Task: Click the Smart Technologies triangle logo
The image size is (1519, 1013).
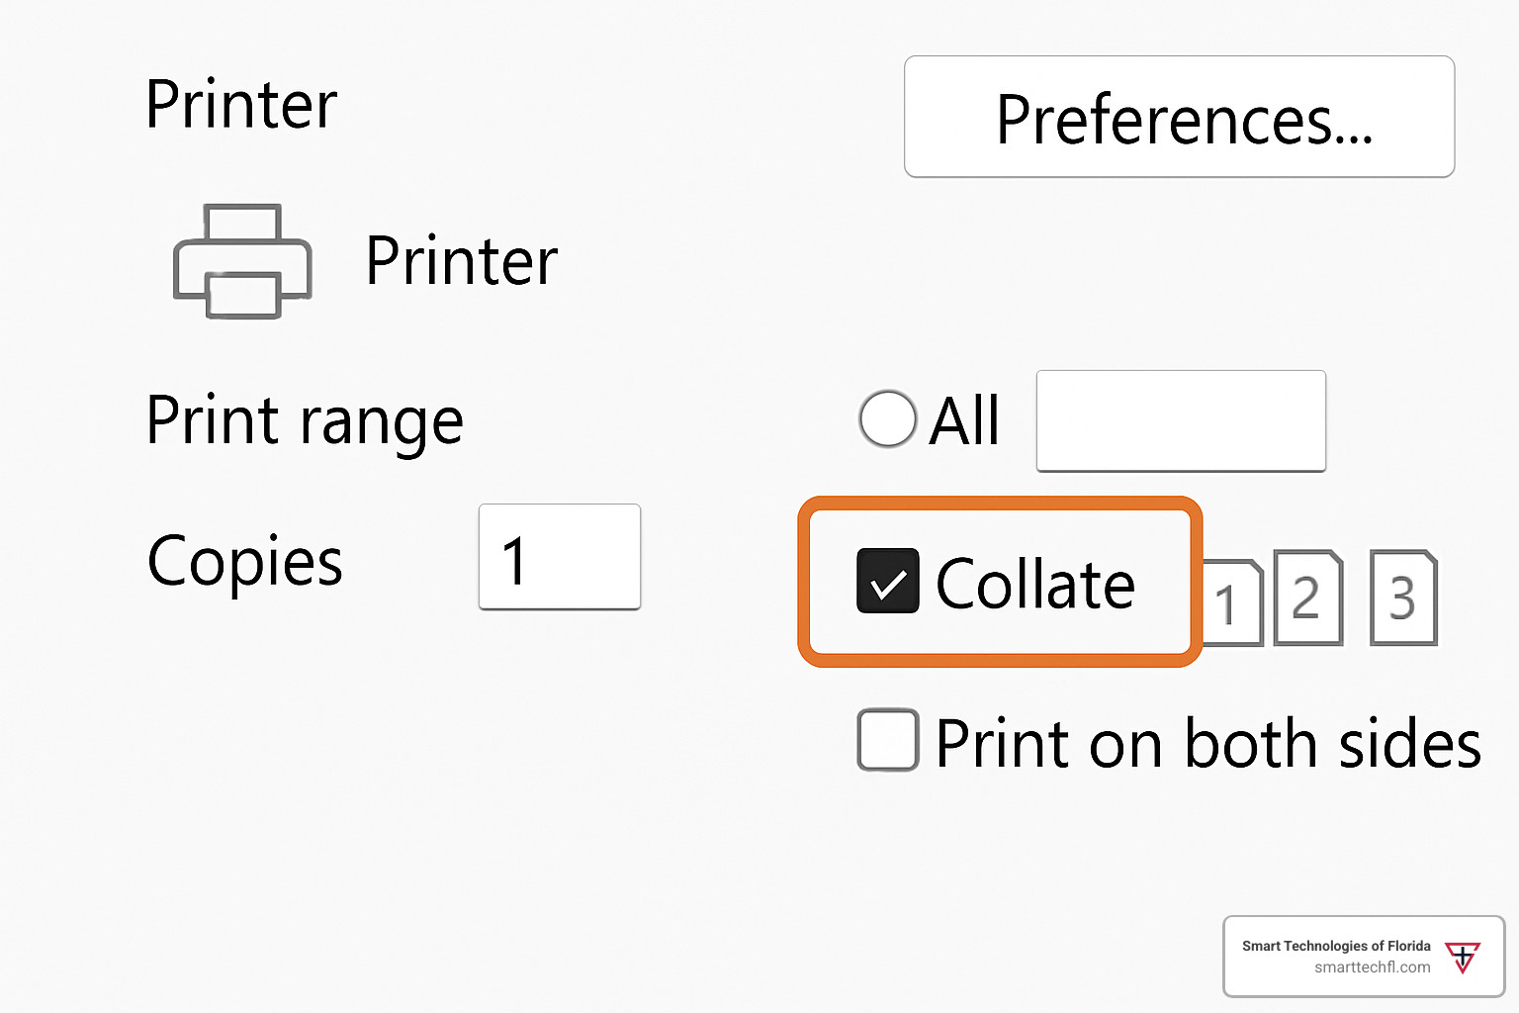Action: click(x=1462, y=957)
